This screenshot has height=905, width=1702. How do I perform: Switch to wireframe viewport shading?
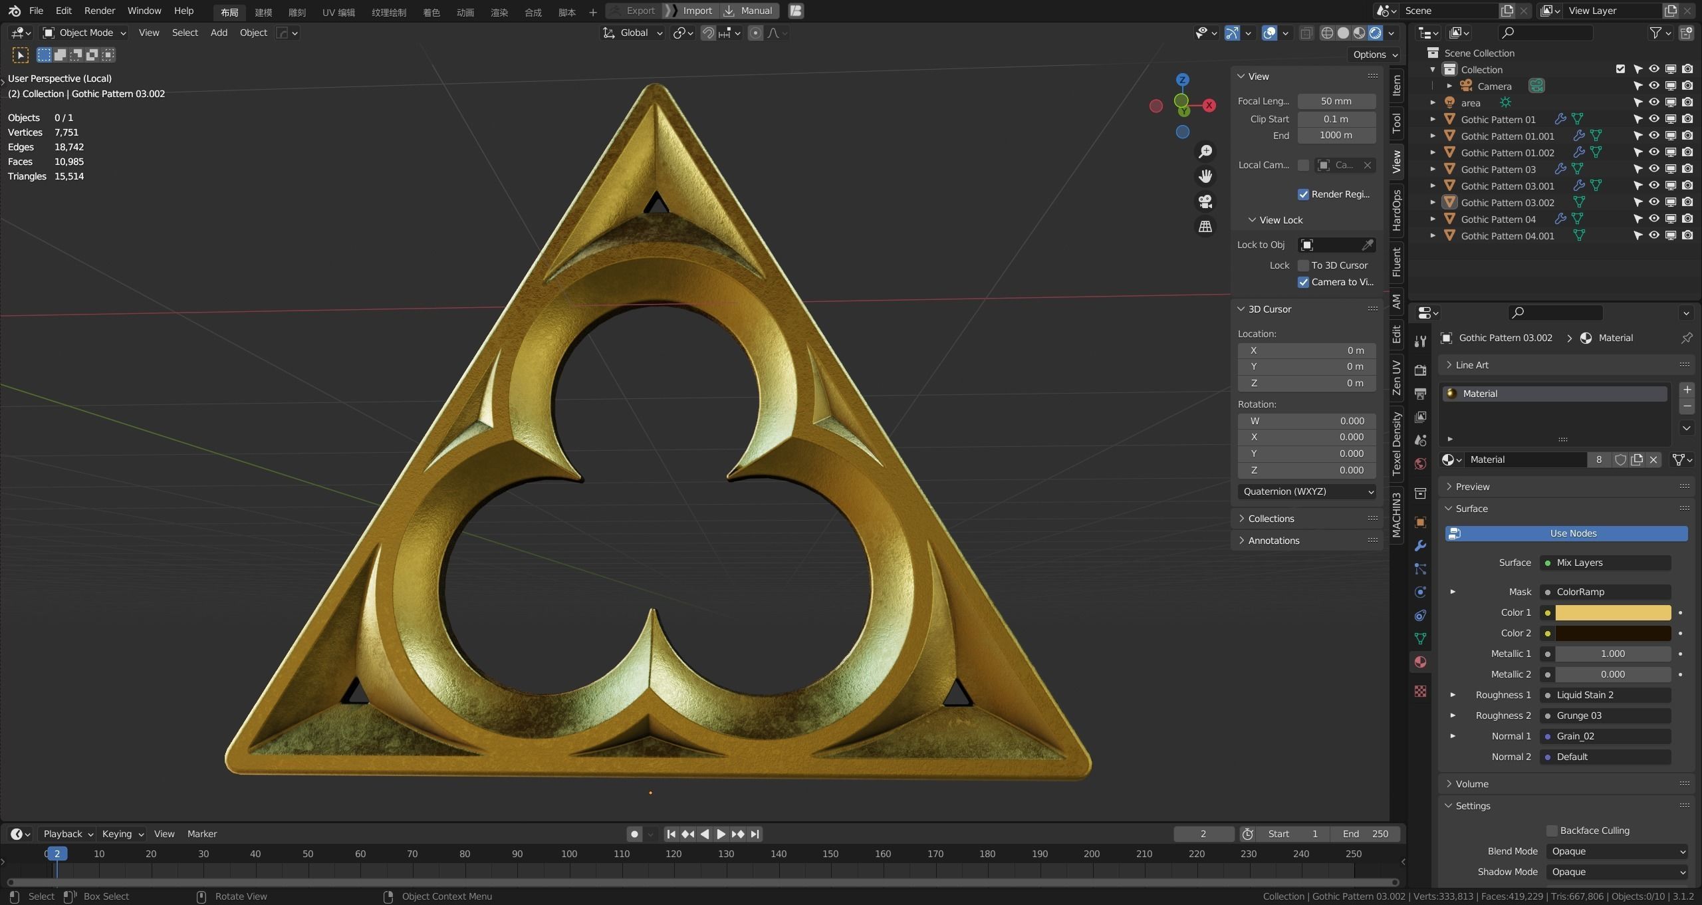1327,33
